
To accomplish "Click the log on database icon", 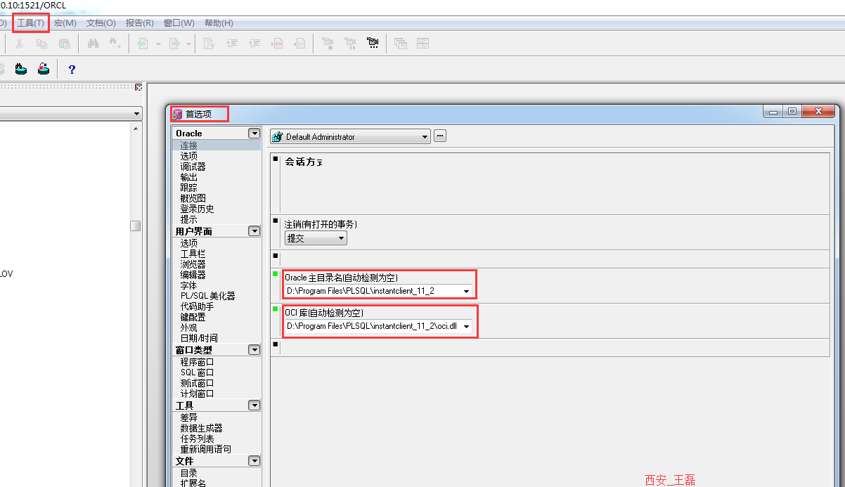I will pyautogui.click(x=21, y=69).
